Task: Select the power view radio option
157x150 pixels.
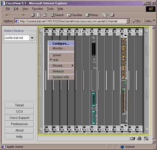Action: pyautogui.click(x=51, y=55)
